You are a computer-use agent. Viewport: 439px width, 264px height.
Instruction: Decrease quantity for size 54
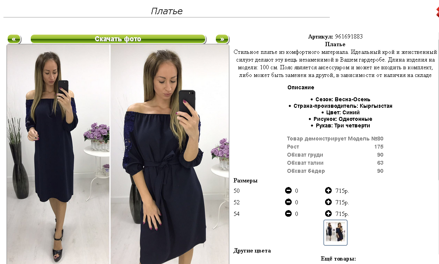click(289, 214)
